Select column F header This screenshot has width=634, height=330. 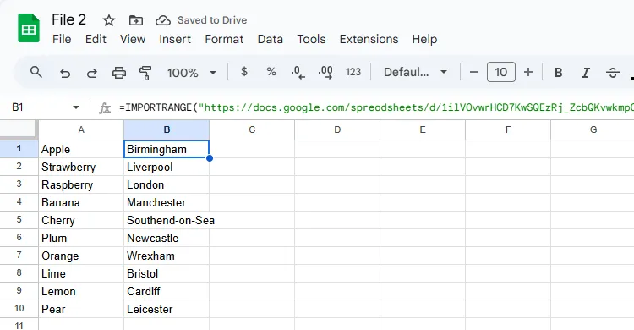coord(508,129)
